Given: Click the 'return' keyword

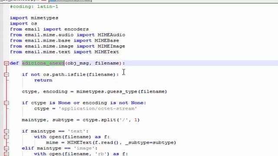Looking at the screenshot, I should pyautogui.click(x=43, y=80).
